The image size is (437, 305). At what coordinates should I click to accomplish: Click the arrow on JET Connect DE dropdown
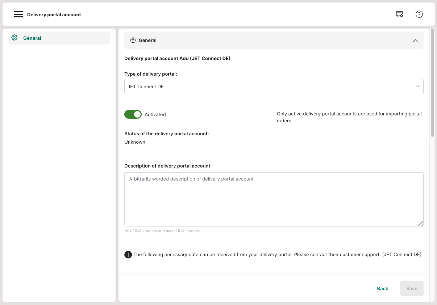(x=418, y=86)
